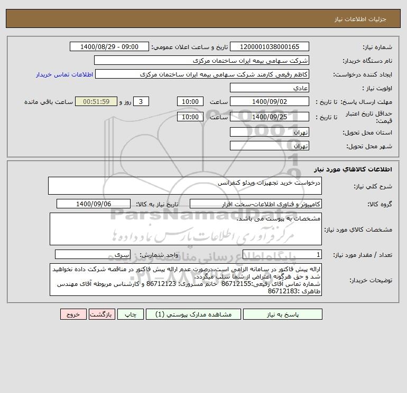Click the تاریخ و ساعت اعلان عمومی label

189,47
